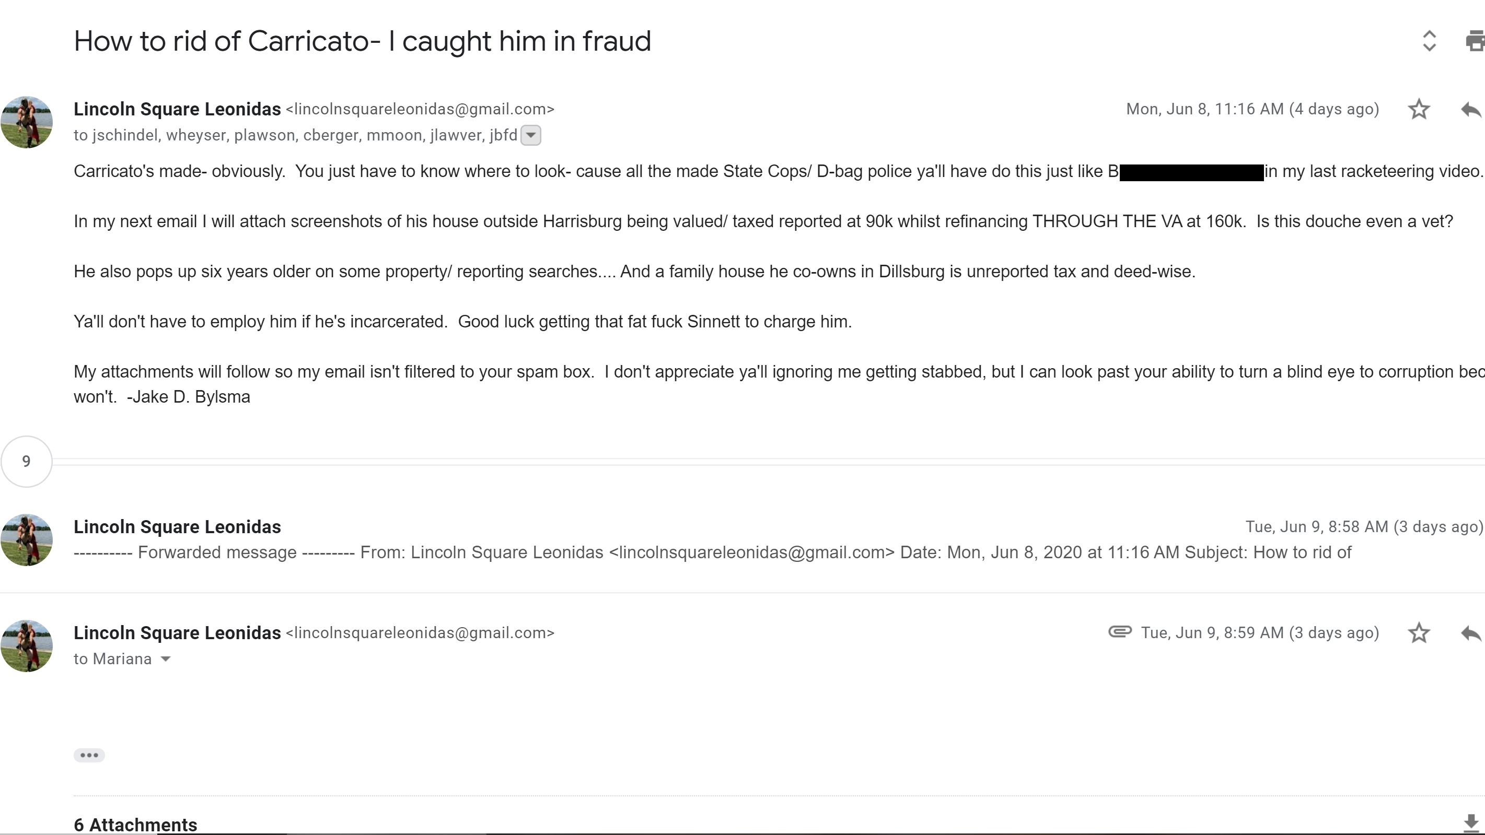Reply to the Jun 8 message

(1471, 109)
